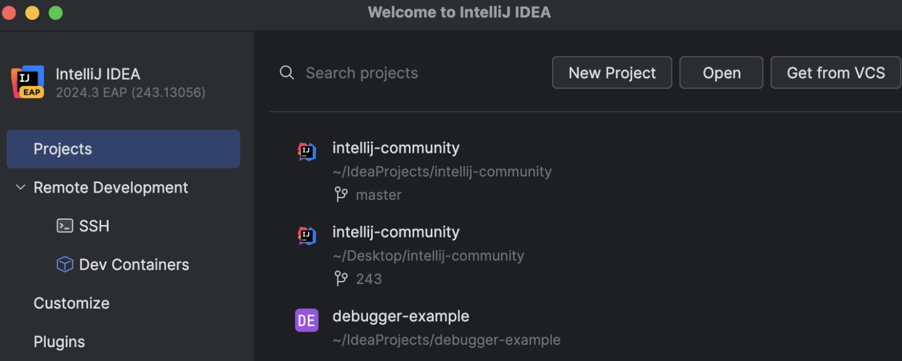Click the intellij-community Desktop project icon
902x361 pixels.
point(307,236)
